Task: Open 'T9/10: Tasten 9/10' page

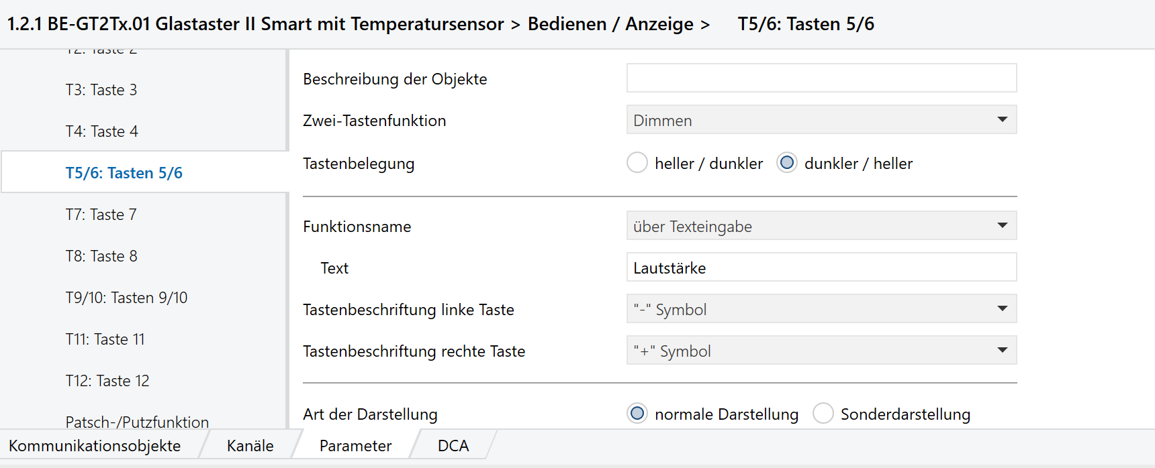Action: tap(127, 298)
